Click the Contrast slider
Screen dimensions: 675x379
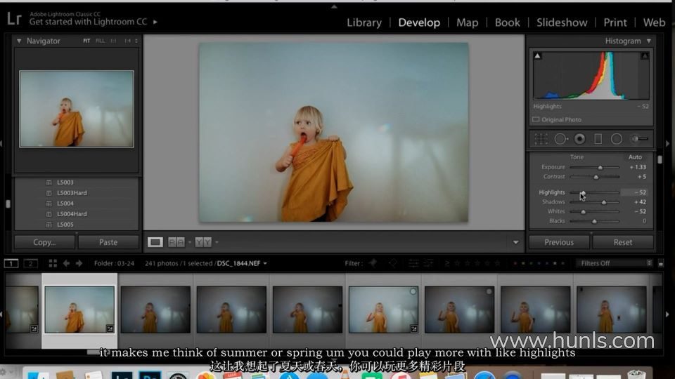point(596,177)
